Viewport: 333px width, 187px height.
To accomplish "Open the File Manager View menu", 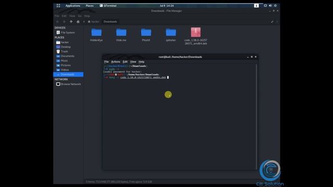I will 72,16.
